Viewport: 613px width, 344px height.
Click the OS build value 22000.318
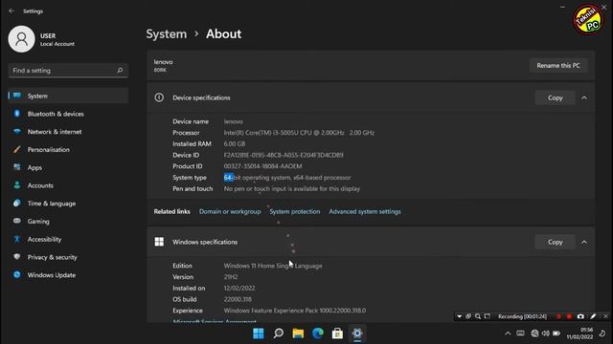(238, 299)
